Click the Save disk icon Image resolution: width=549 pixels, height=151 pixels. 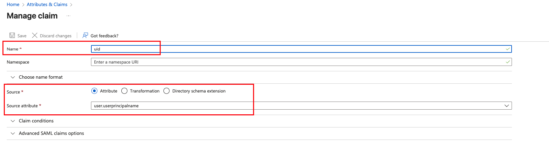click(x=12, y=36)
